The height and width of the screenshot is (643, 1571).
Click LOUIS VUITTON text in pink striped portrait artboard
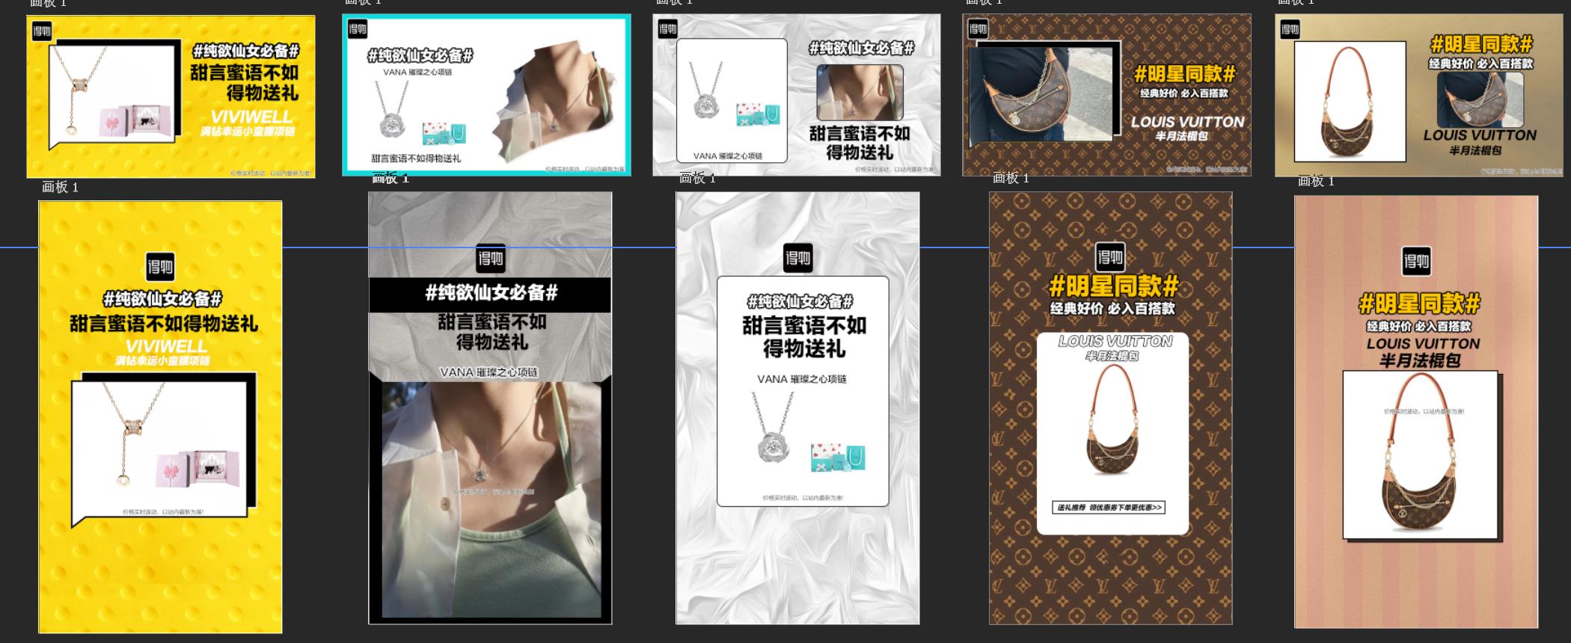pyautogui.click(x=1423, y=344)
